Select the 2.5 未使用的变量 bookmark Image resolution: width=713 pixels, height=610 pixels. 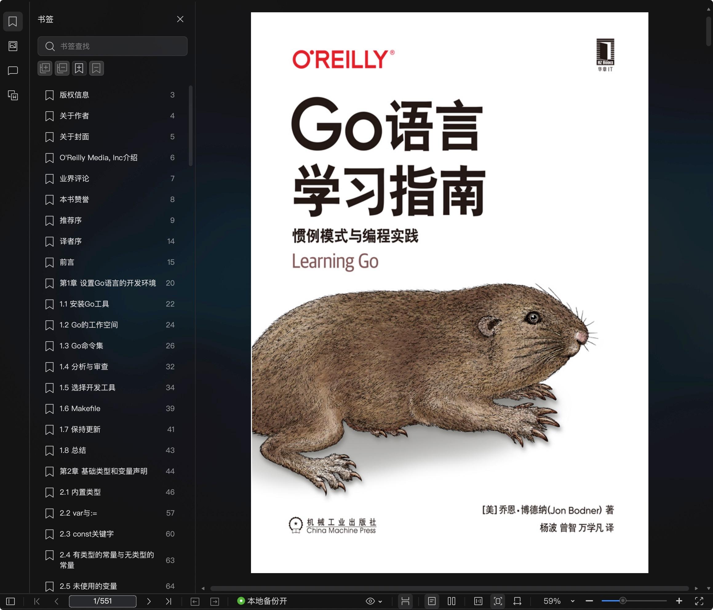click(110, 586)
